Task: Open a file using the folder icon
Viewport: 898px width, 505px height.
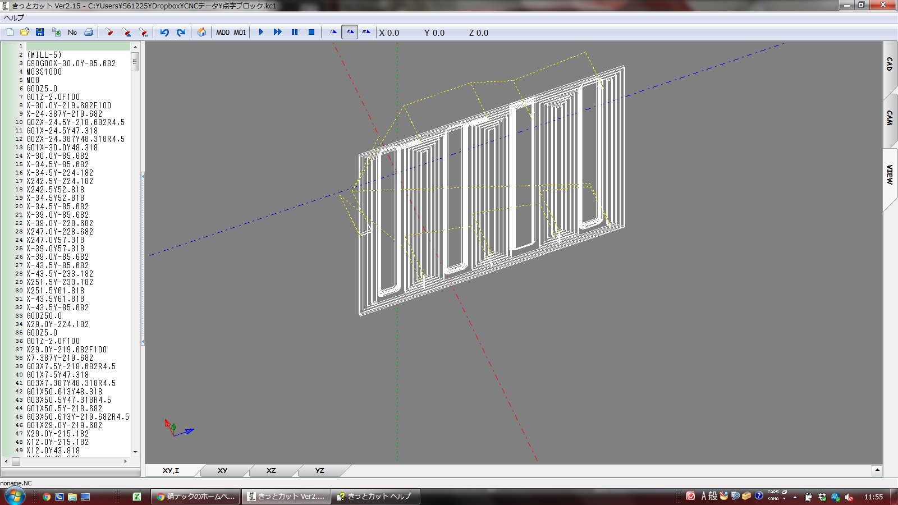Action: (25, 33)
